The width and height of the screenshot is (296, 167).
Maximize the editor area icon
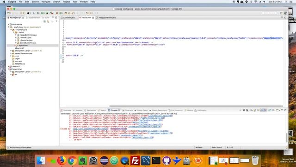pos(285,18)
